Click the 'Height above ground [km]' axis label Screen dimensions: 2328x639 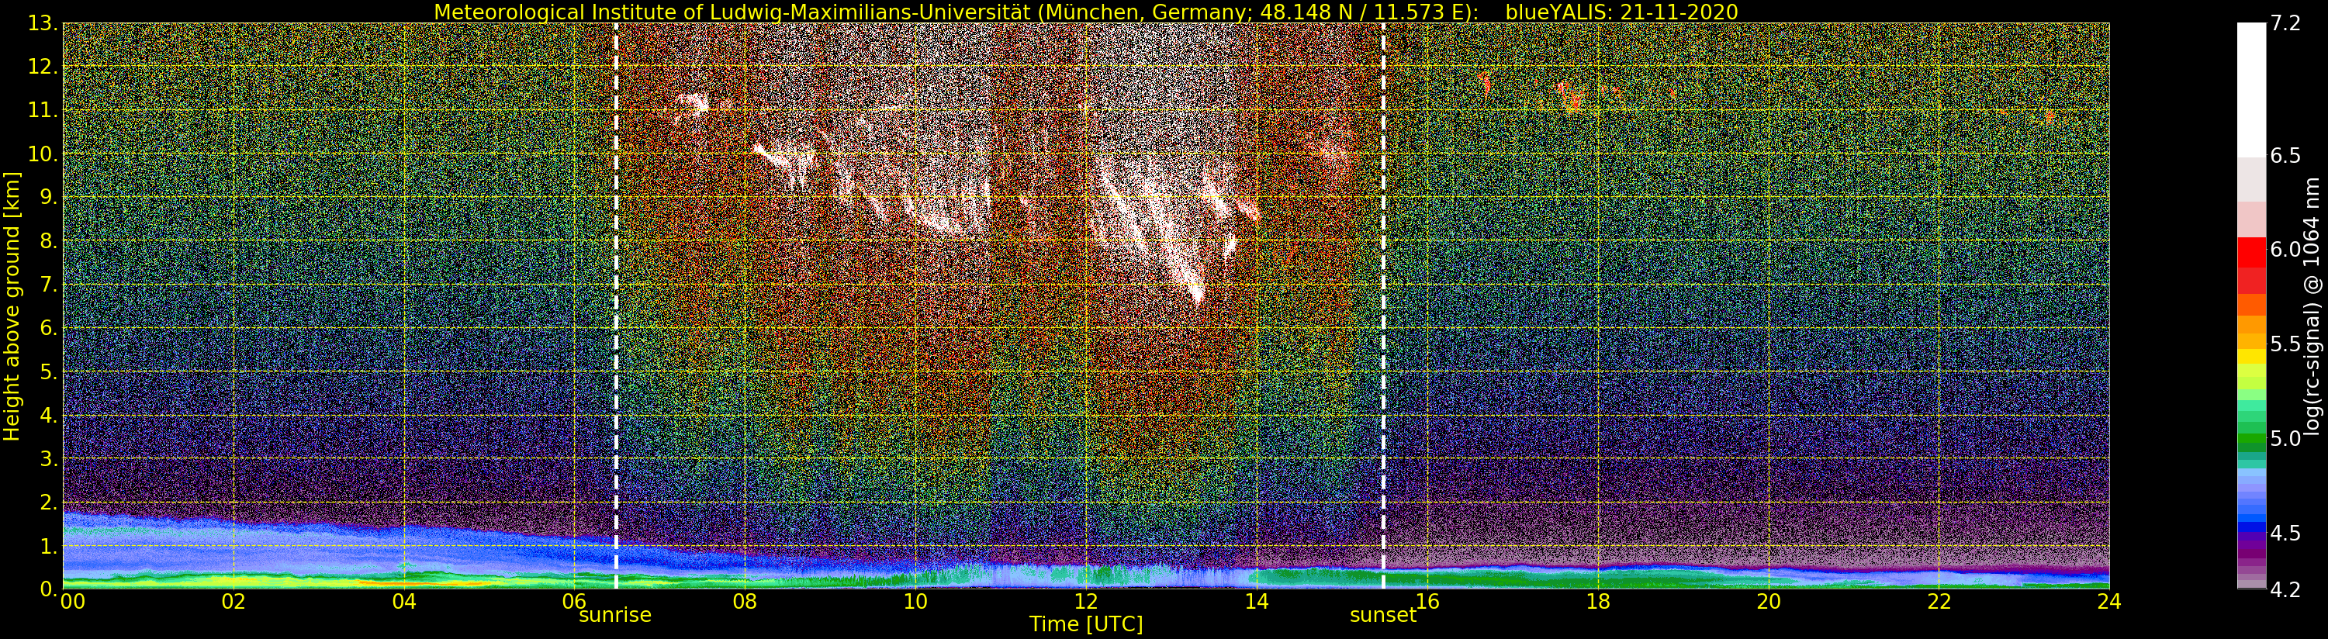[x=12, y=306]
